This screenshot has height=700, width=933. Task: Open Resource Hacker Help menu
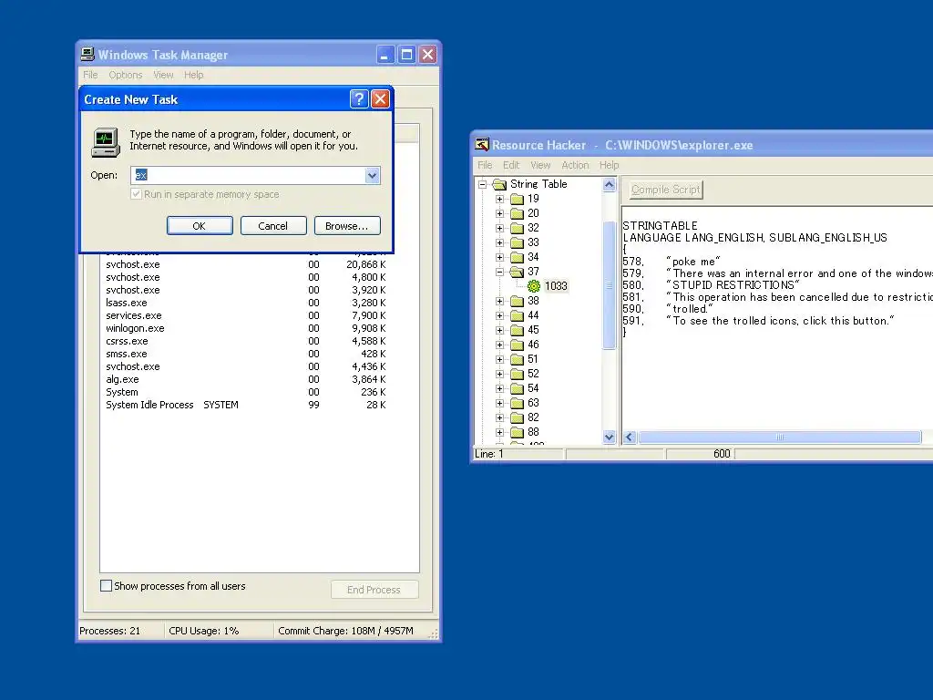609,165
